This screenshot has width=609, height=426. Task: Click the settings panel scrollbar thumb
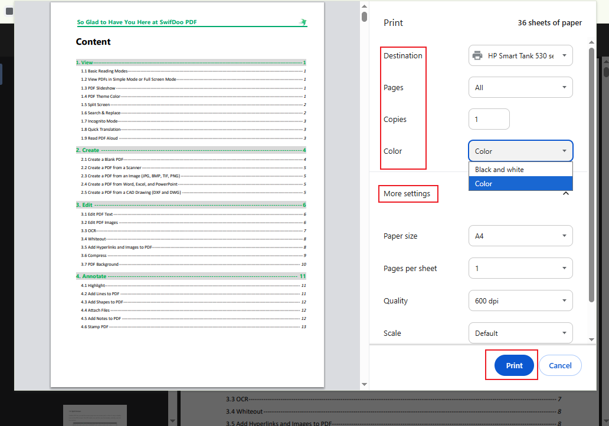(x=591, y=174)
